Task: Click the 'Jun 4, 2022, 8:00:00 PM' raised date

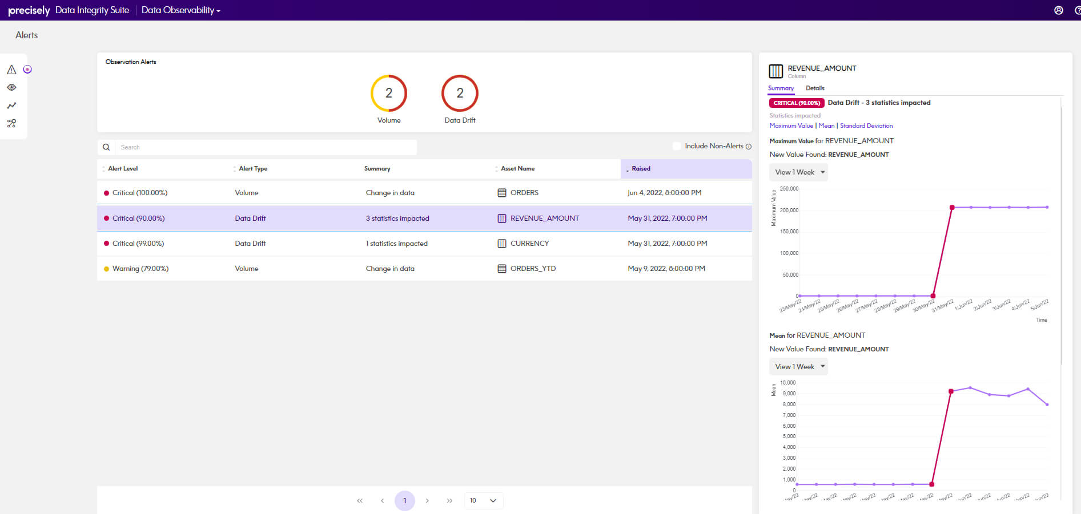Action: pos(665,193)
